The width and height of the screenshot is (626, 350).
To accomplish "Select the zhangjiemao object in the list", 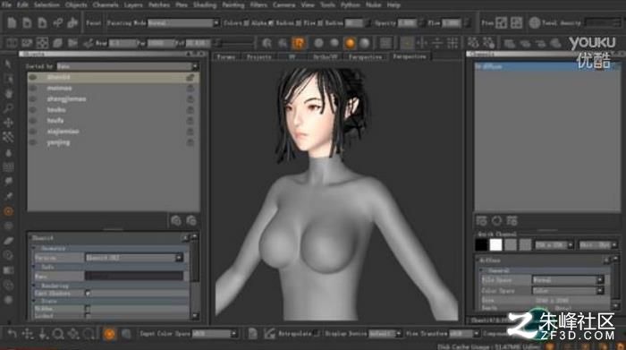I will [x=66, y=99].
